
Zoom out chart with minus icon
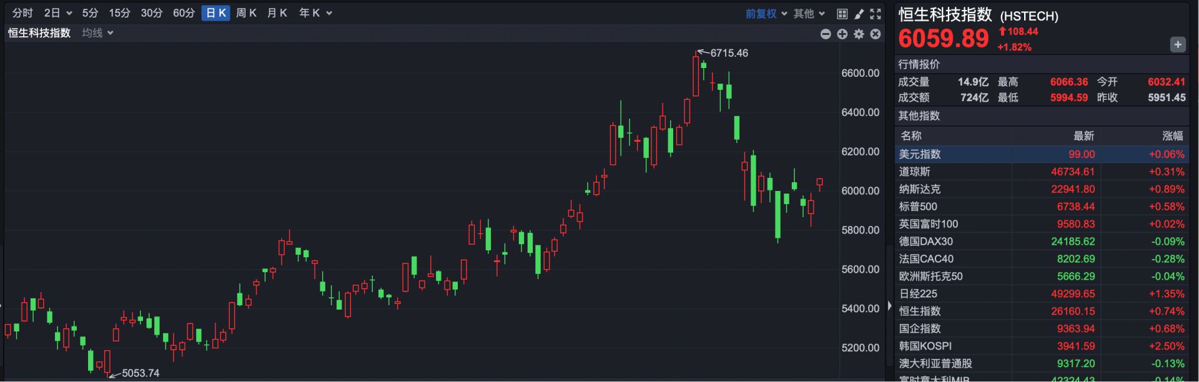pyautogui.click(x=826, y=34)
